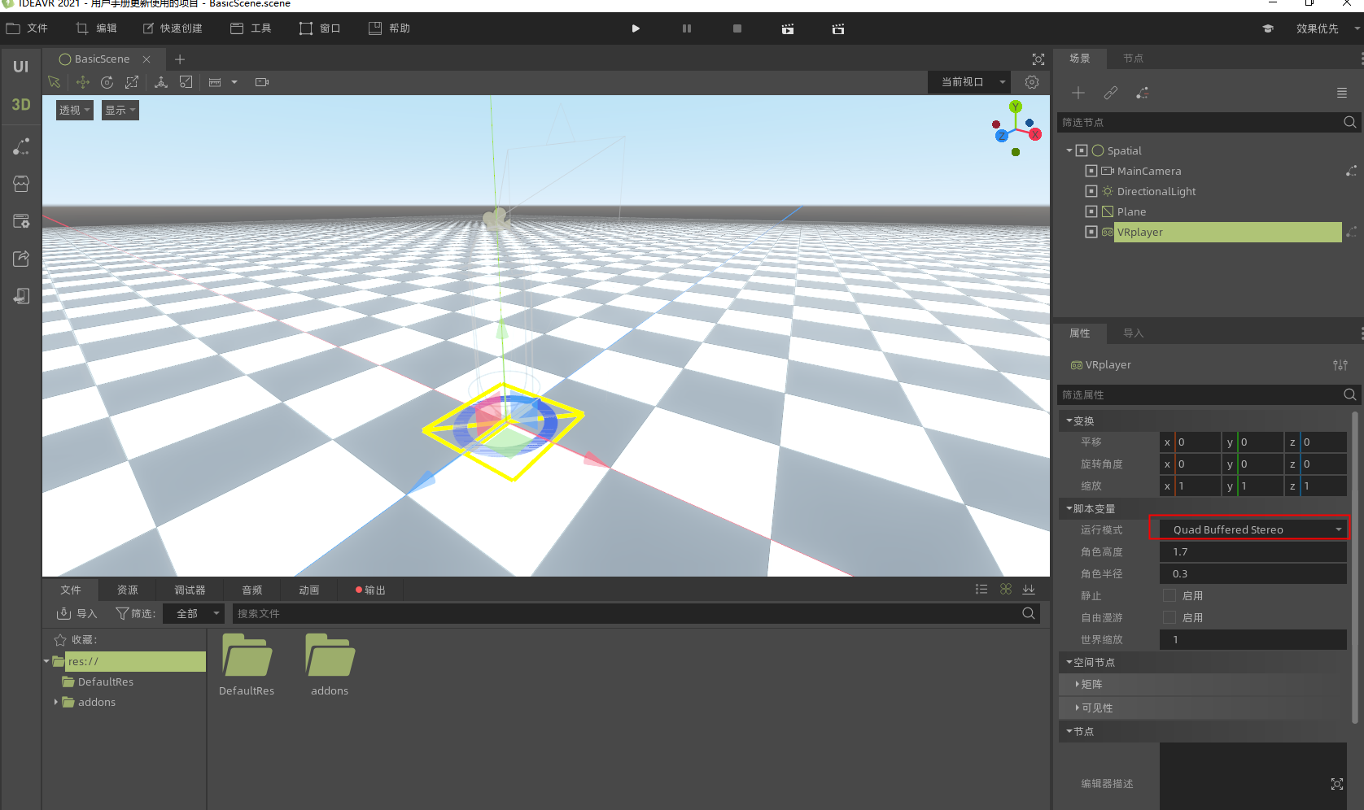Maximize viewport with fullscreen icon

[x=1038, y=59]
